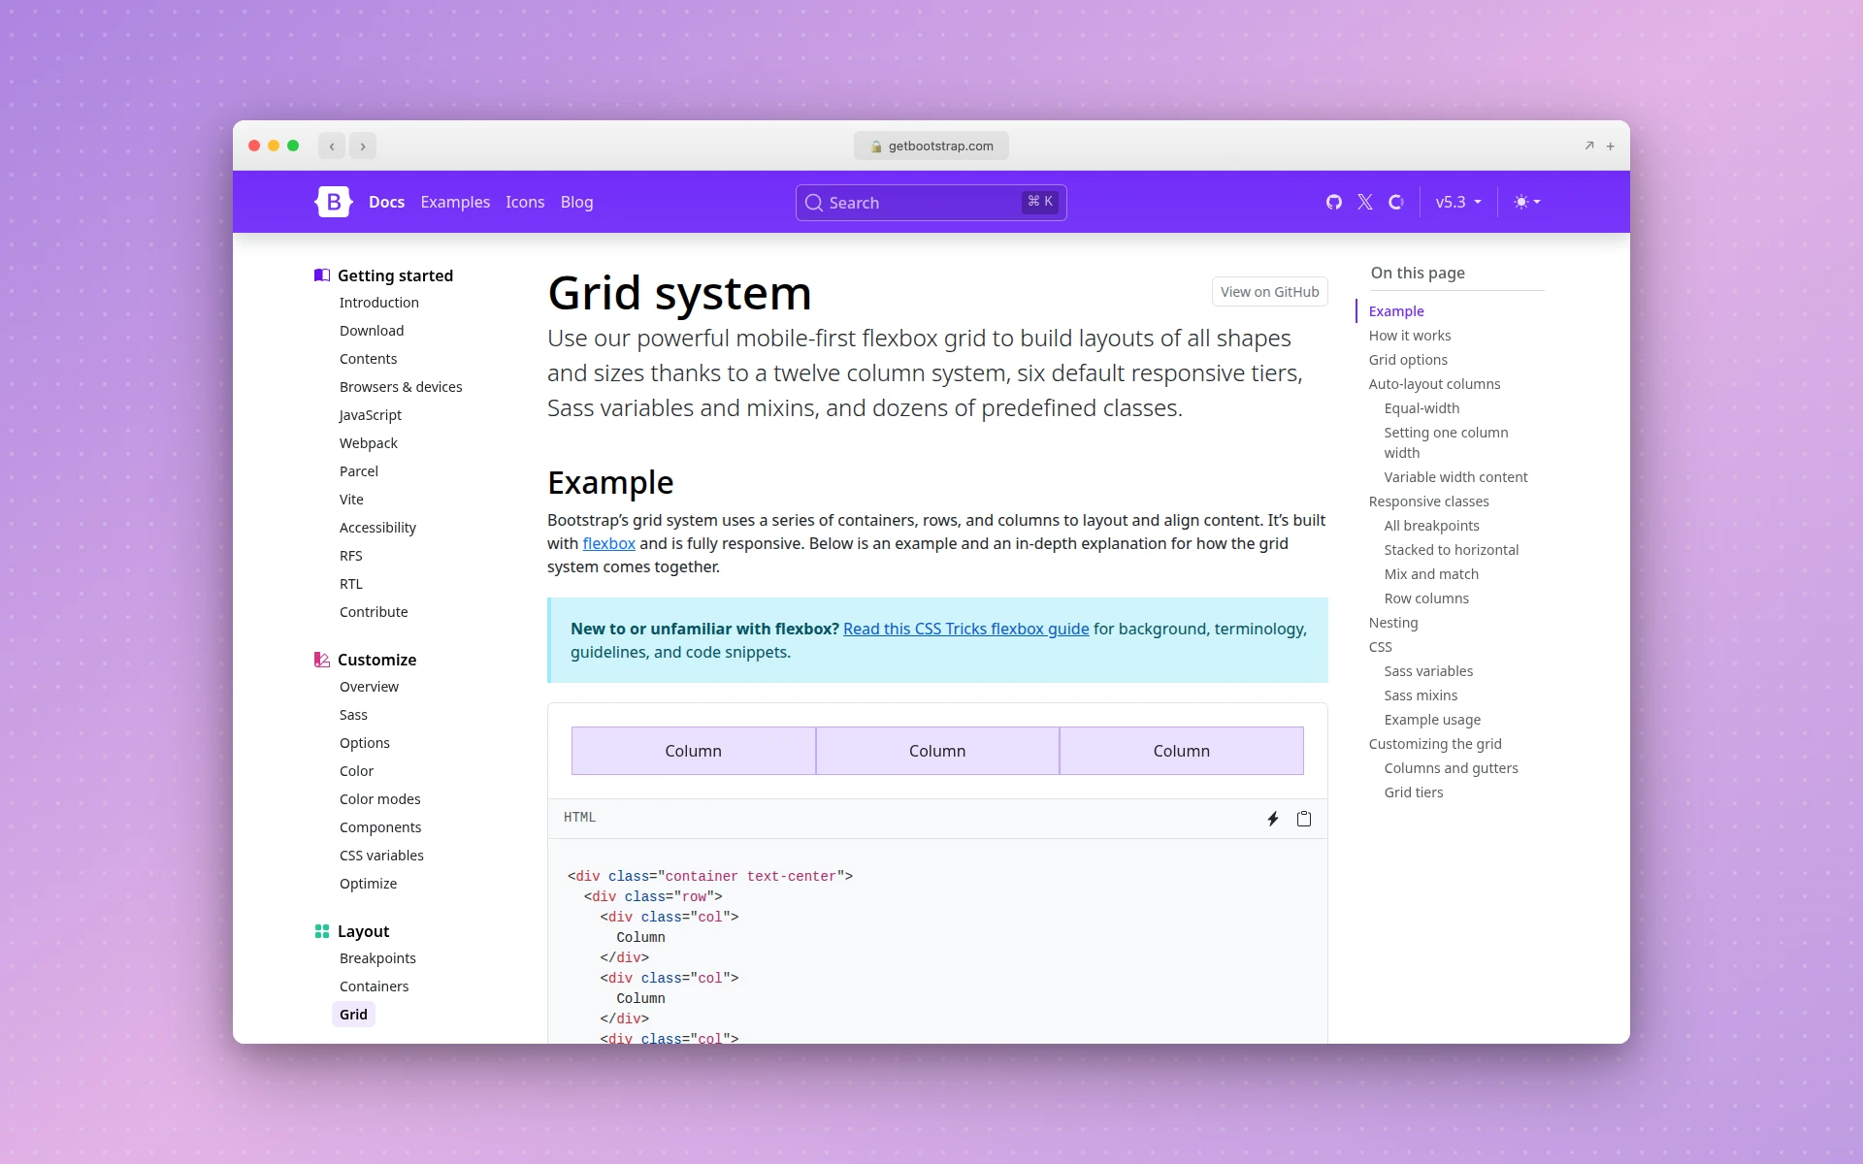Open Introduction in the sidebar
Image resolution: width=1863 pixels, height=1164 pixels.
[x=379, y=303]
